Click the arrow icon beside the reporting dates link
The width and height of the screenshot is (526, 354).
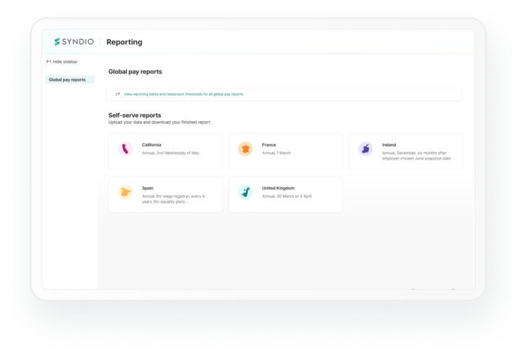118,94
